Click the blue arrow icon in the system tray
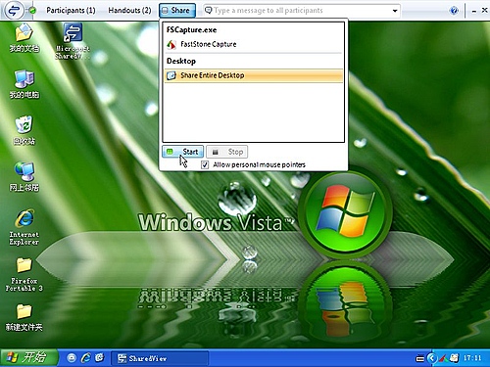Screen dimensions: 490x367 (432, 358)
